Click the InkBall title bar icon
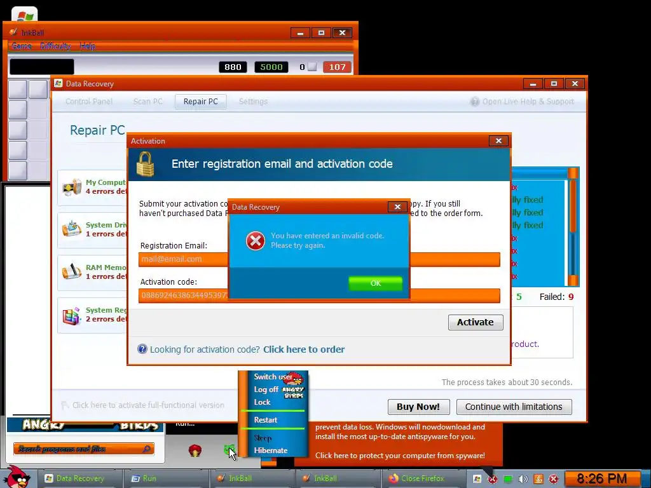Image resolution: width=651 pixels, height=488 pixels. click(x=14, y=32)
